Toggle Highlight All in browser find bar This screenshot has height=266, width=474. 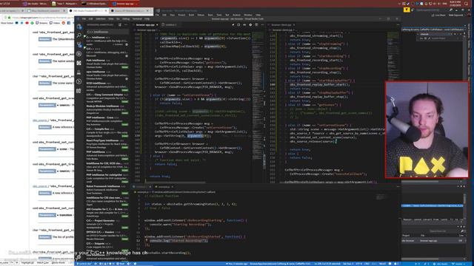(x=27, y=263)
